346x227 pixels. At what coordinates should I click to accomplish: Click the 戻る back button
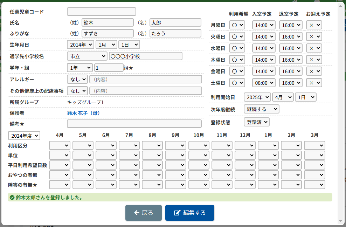coord(144,213)
